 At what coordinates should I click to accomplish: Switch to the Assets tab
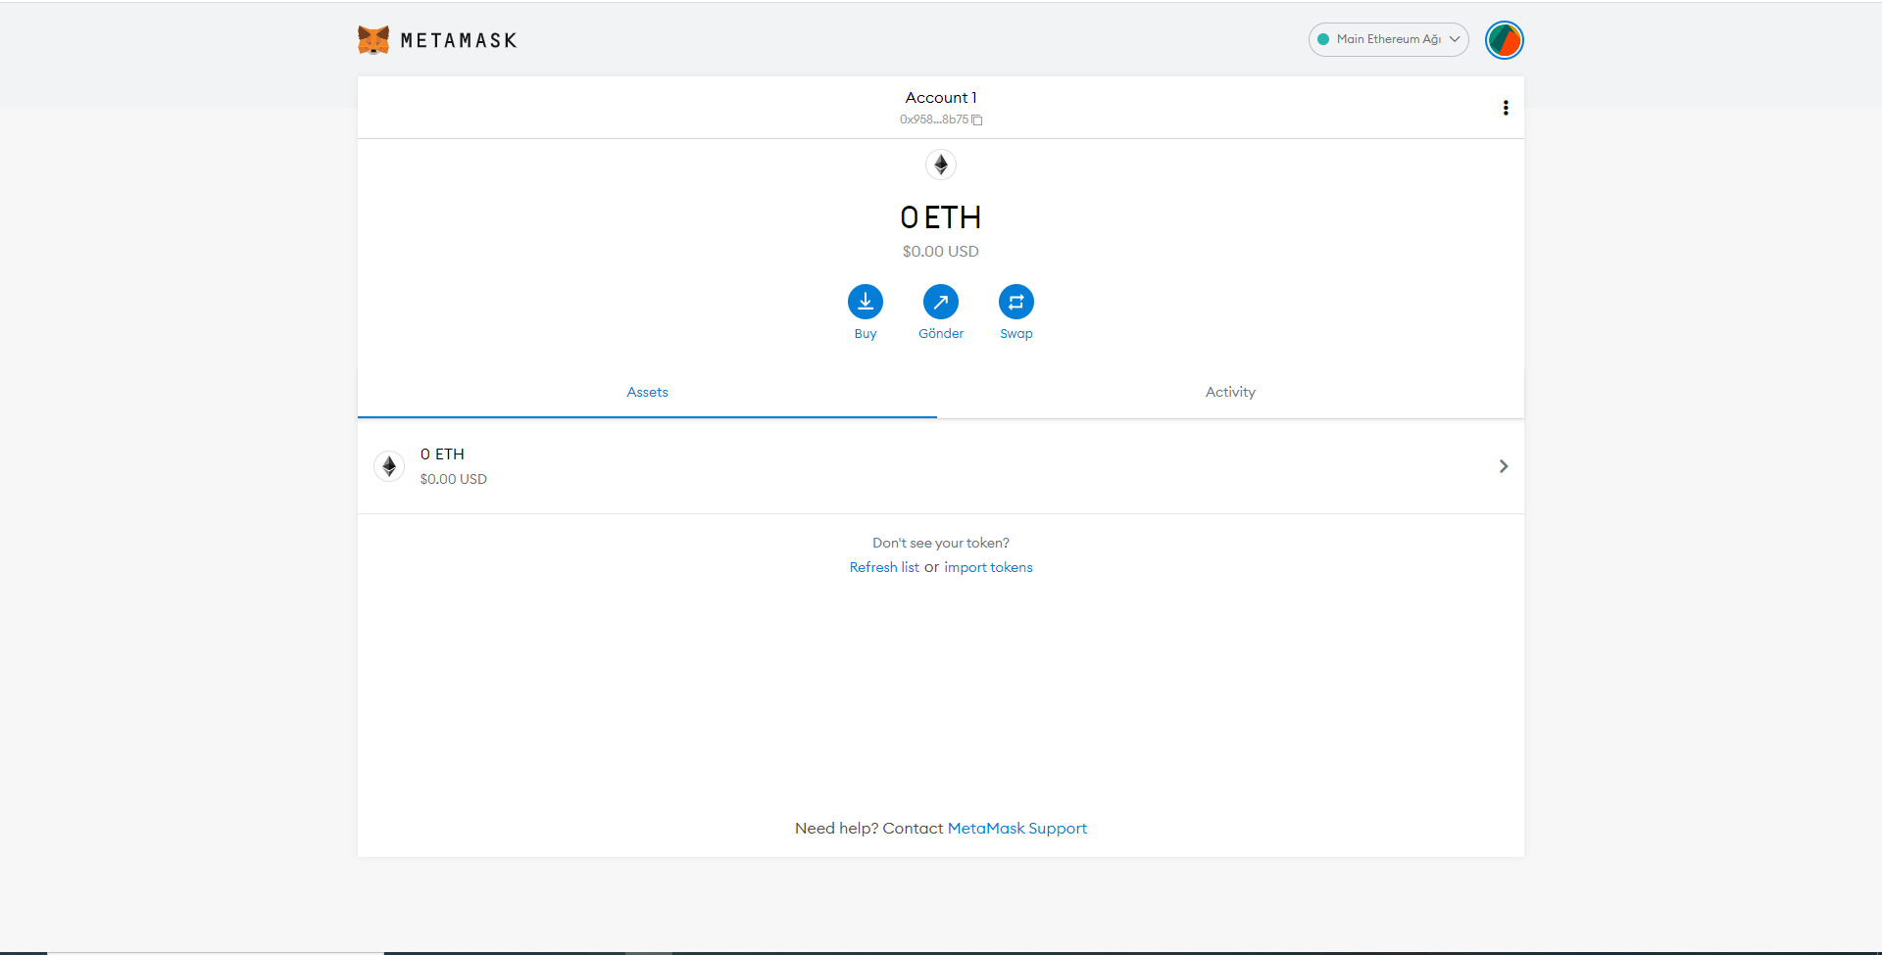coord(647,392)
